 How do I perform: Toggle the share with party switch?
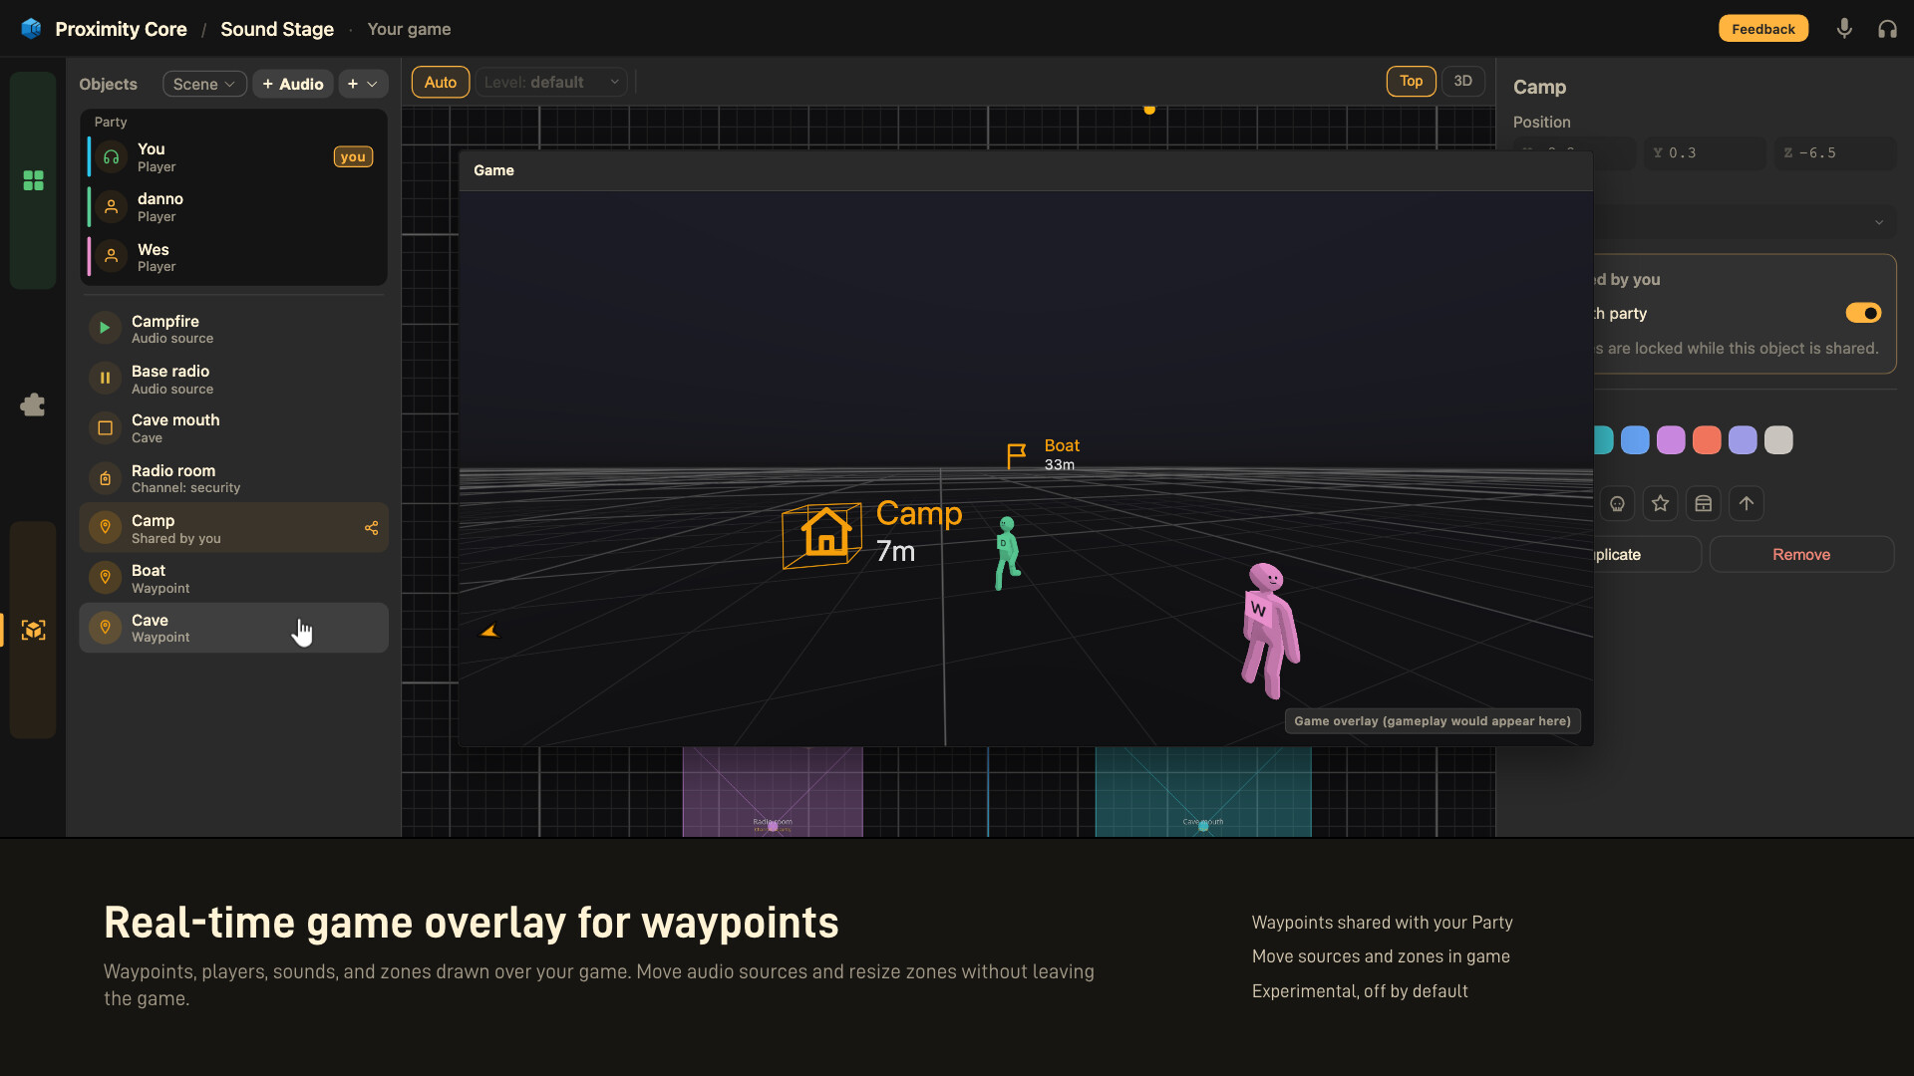1863,313
